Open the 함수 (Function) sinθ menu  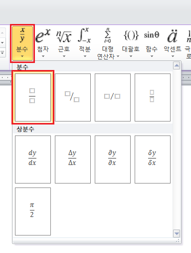[152, 43]
